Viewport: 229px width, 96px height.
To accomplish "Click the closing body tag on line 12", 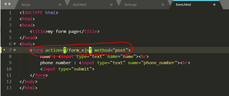I will pos(28,81).
